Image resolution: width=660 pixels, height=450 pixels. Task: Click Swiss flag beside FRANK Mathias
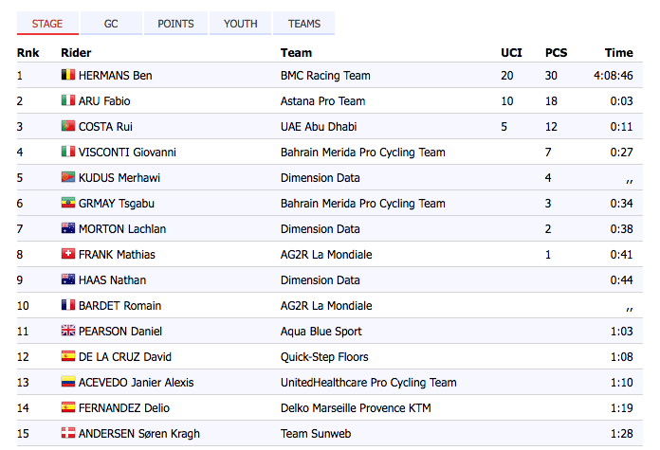click(x=67, y=254)
